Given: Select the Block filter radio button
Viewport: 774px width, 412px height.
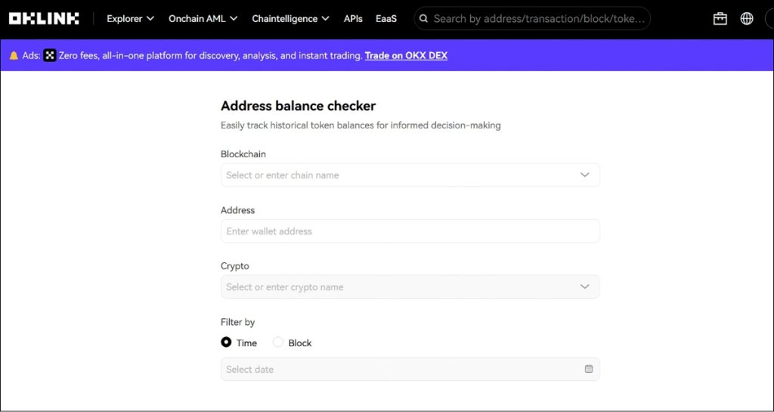Looking at the screenshot, I should point(278,342).
